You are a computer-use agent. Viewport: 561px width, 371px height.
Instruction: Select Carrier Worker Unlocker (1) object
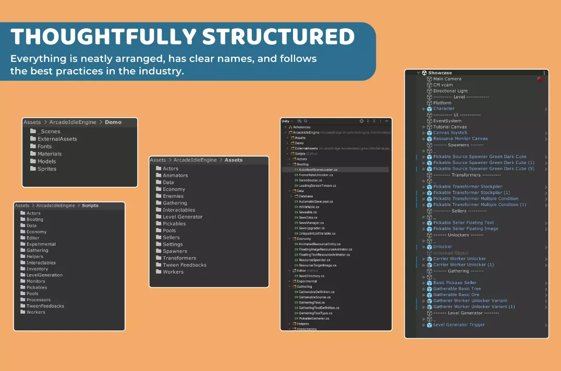pos(464,265)
